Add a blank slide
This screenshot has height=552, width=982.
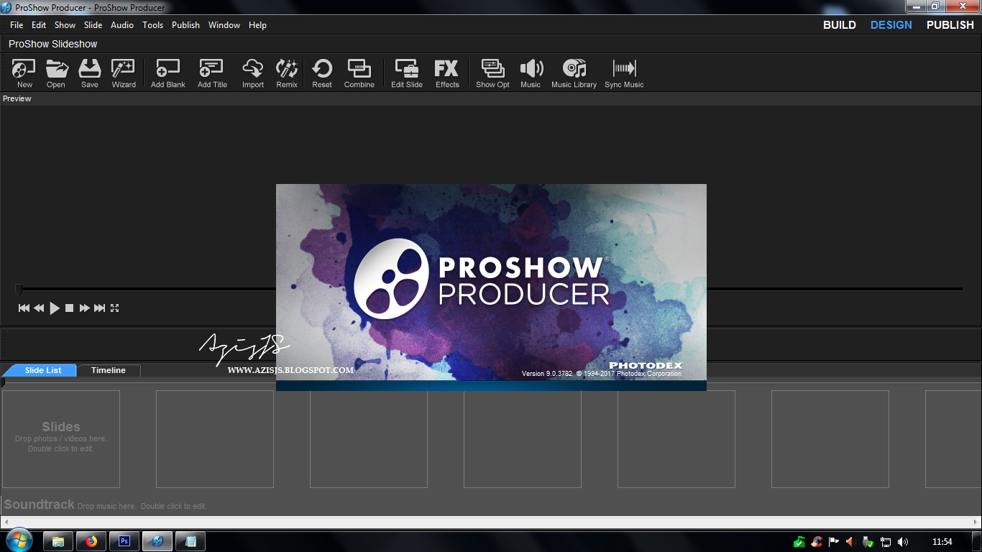tap(167, 72)
